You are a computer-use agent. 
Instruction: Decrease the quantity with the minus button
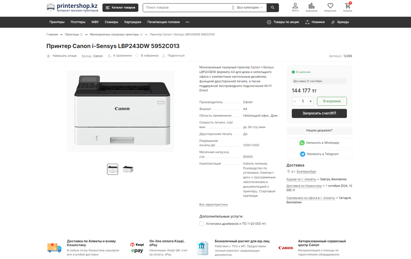tap(295, 101)
